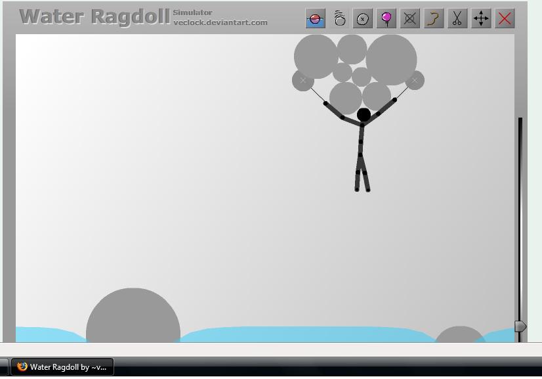The image size is (542, 379).
Task: Choose the fixed anchor ball tool
Action: pyautogui.click(x=363, y=18)
